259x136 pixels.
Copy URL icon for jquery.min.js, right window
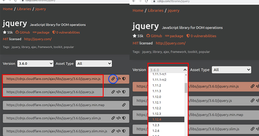tap(252, 86)
